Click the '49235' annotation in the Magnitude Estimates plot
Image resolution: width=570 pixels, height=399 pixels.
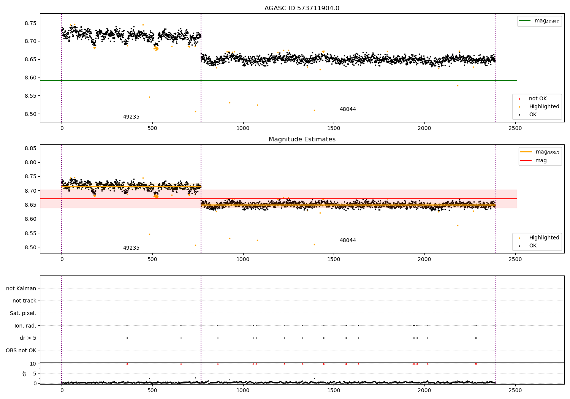click(x=131, y=248)
